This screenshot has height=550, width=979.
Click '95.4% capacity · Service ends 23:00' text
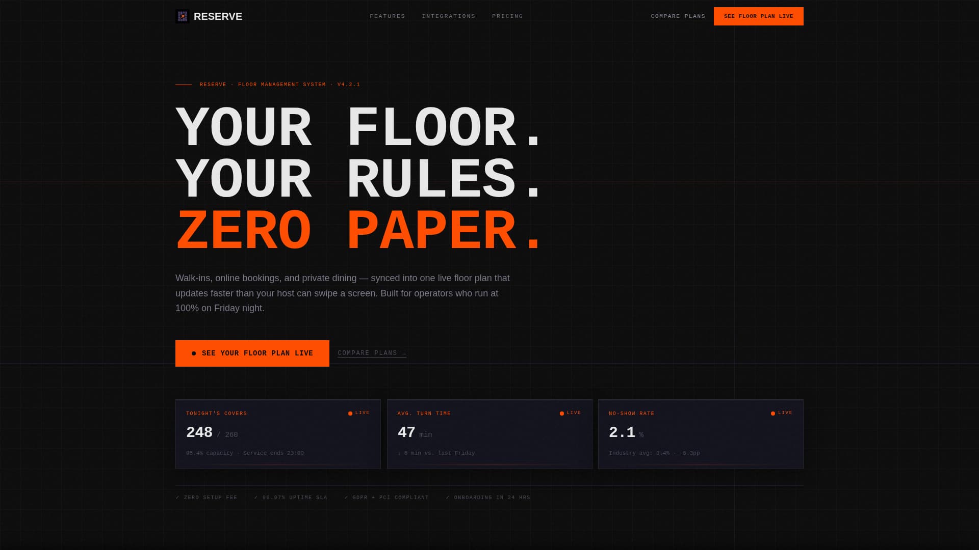(245, 453)
